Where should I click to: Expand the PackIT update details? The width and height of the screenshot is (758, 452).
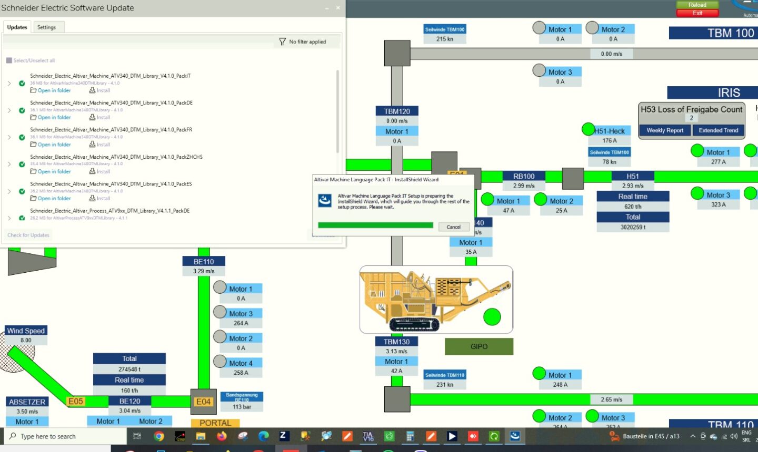pos(9,83)
